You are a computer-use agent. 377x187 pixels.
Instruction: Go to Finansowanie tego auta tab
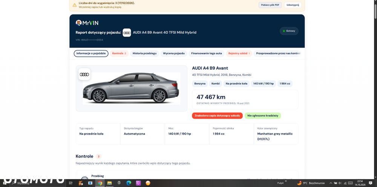coord(206,54)
